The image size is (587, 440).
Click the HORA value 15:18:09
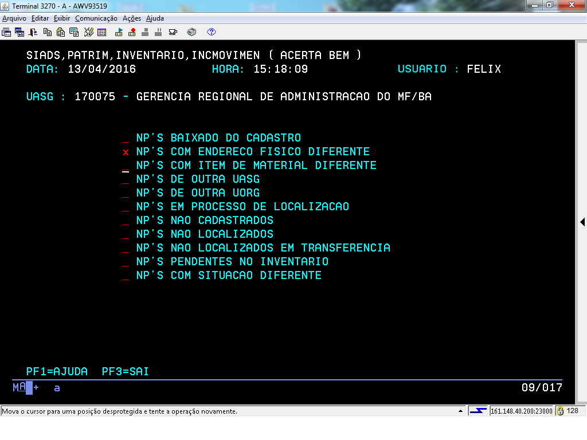[281, 69]
